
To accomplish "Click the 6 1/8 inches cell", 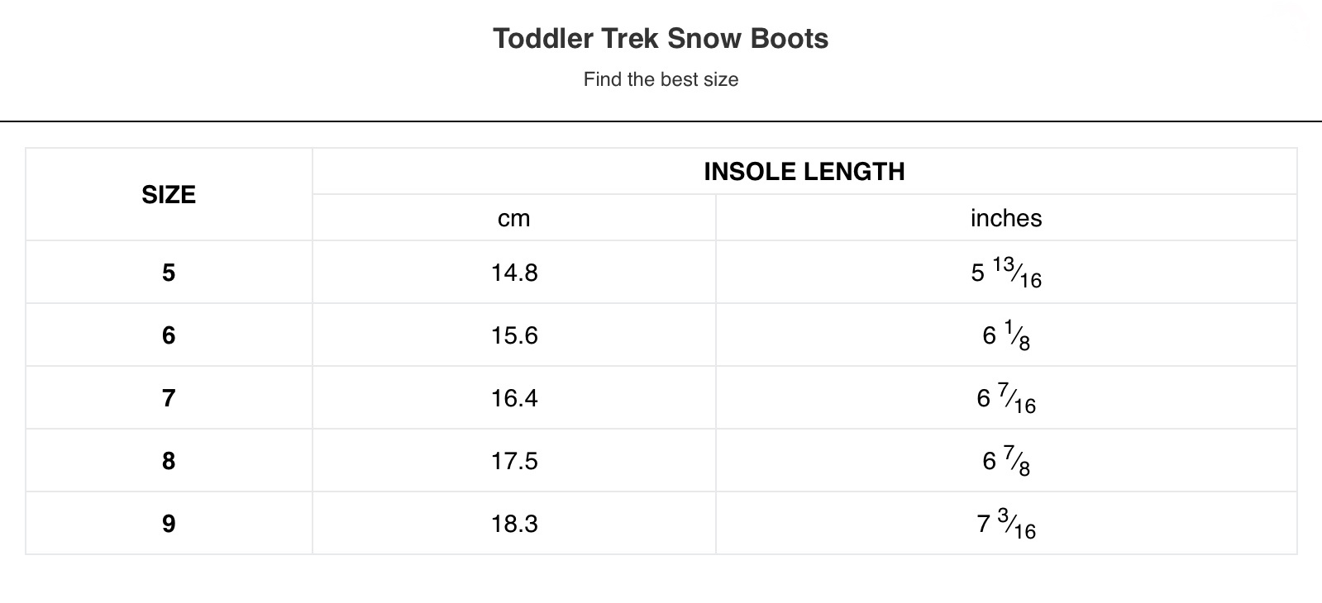I will [1006, 335].
